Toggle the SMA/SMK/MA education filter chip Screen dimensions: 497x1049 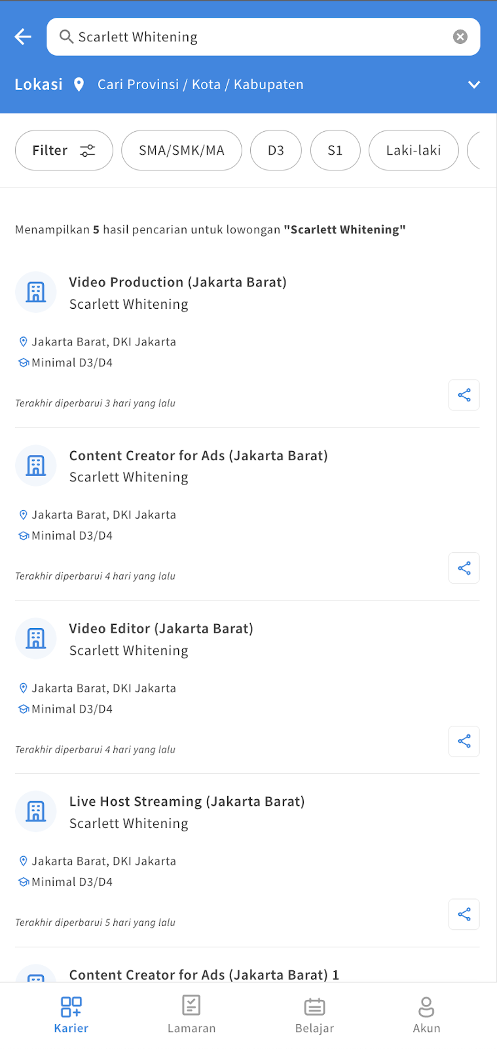pos(181,150)
